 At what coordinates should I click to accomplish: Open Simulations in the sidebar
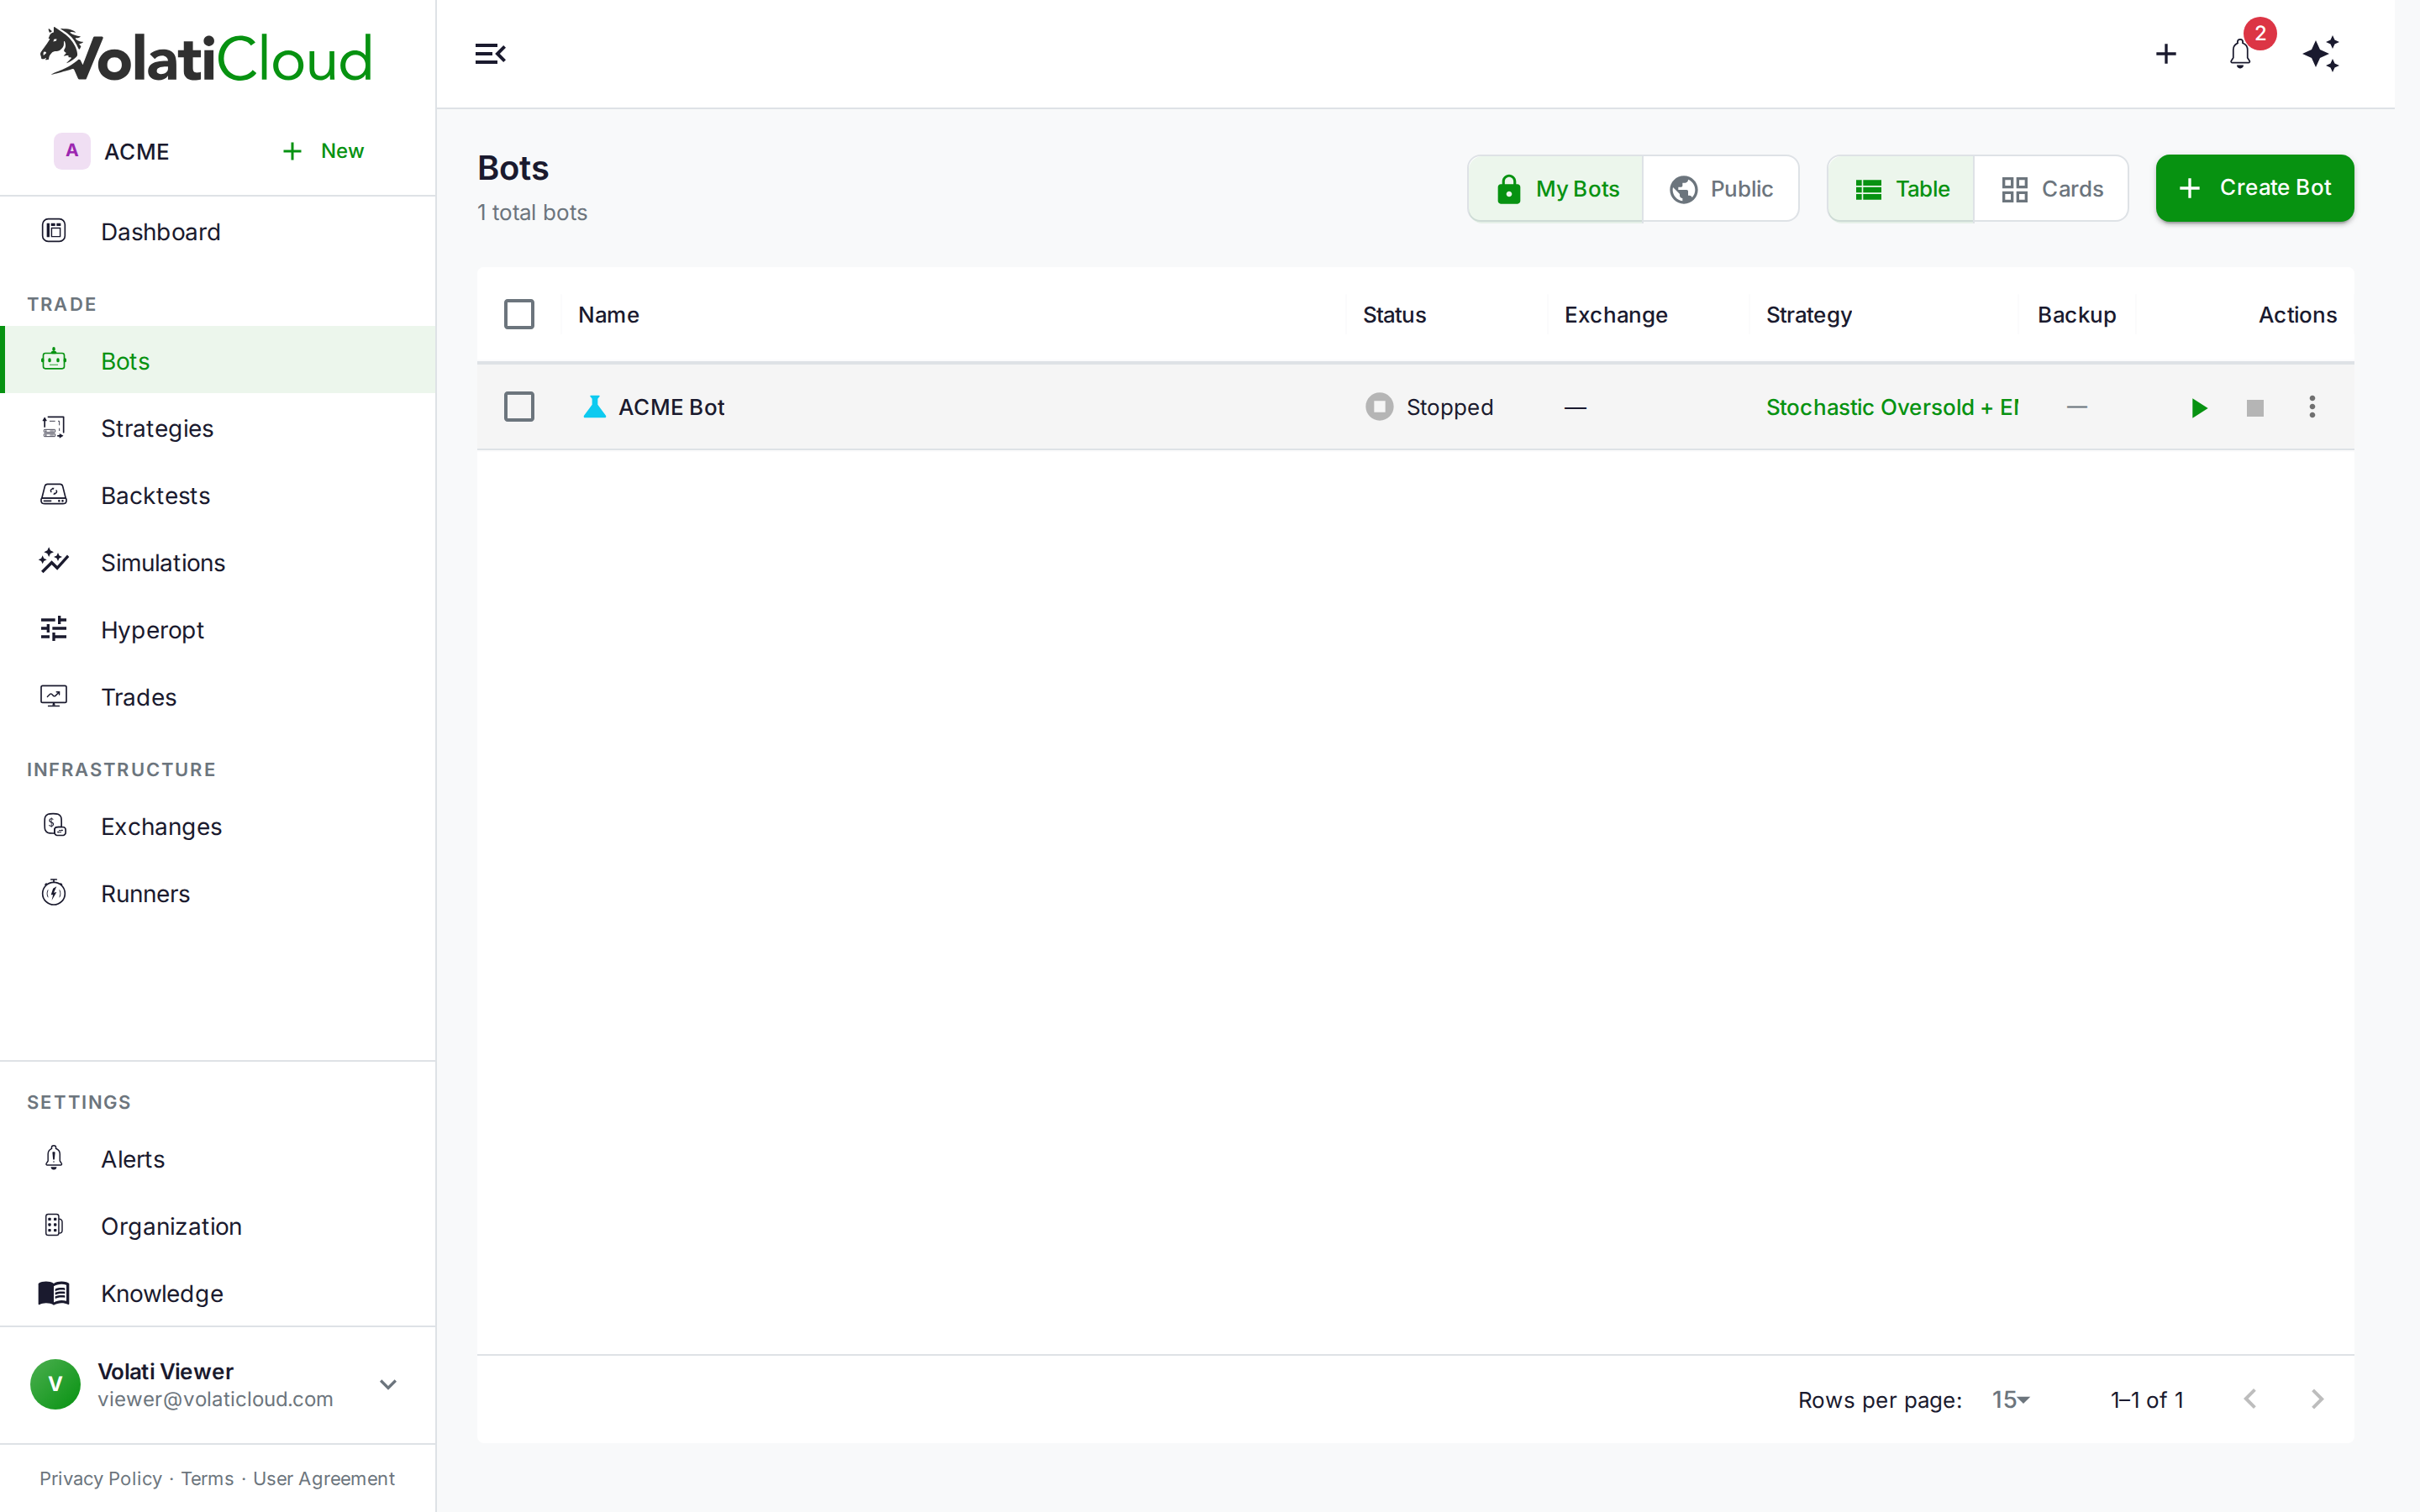pos(218,562)
